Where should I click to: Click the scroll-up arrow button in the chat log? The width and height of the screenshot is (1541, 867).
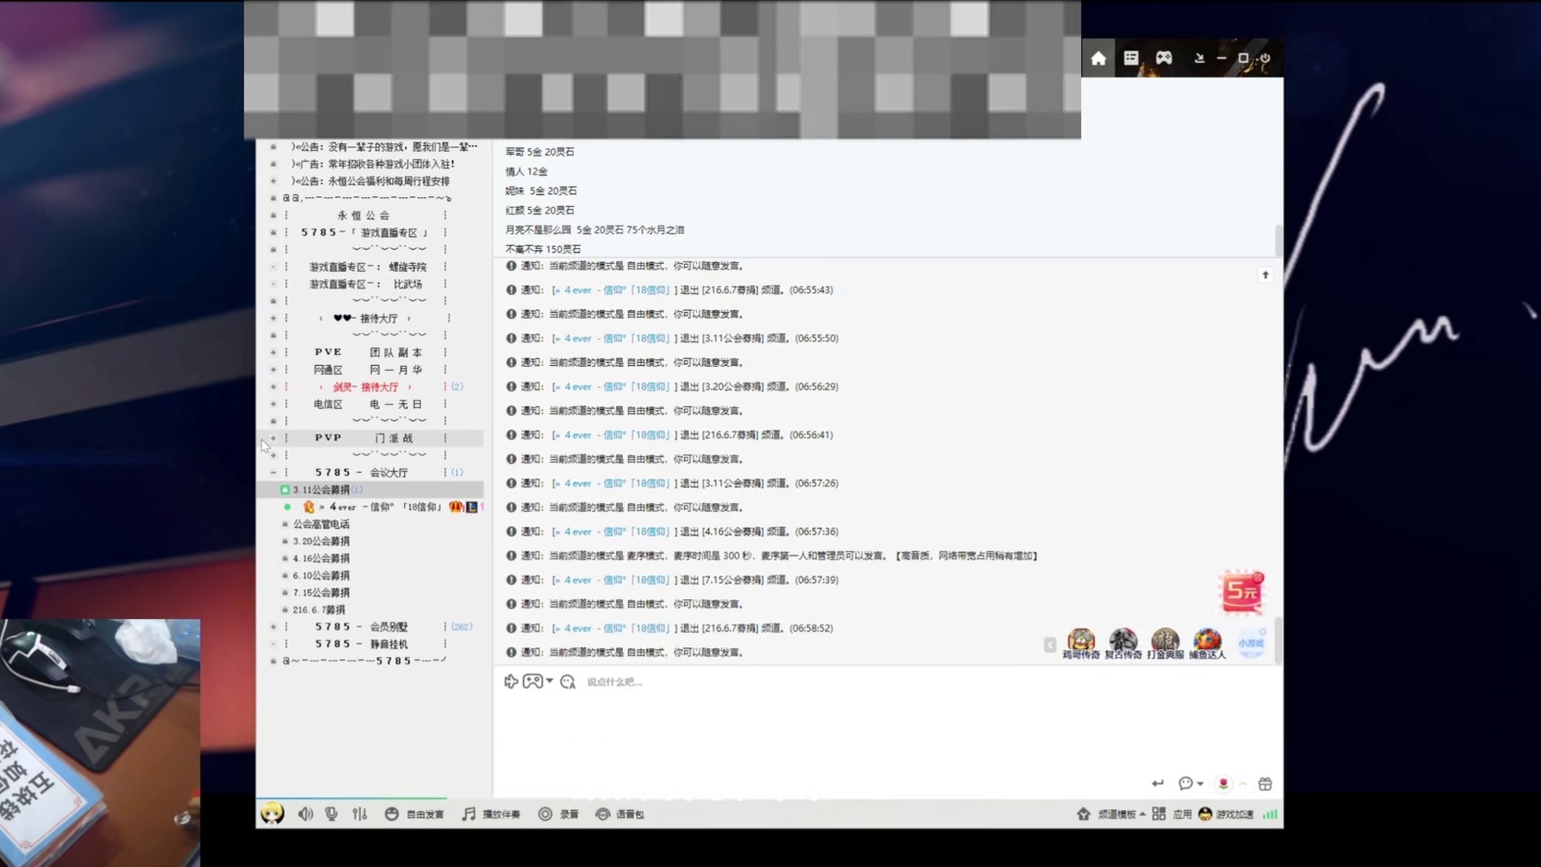(x=1265, y=276)
